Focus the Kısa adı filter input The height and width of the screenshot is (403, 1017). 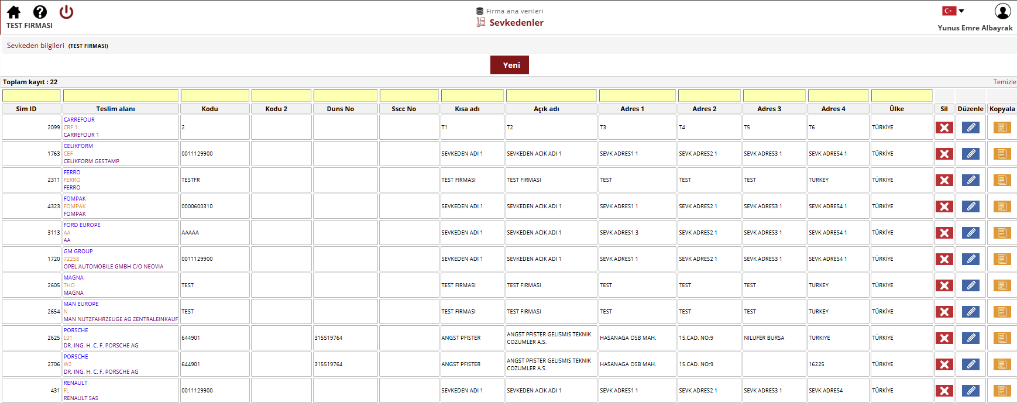(472, 95)
